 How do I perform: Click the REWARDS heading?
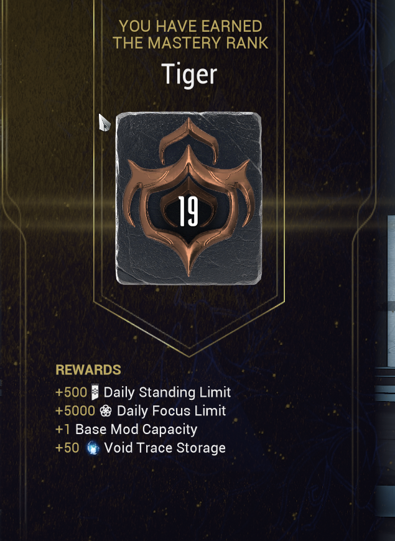click(x=88, y=370)
